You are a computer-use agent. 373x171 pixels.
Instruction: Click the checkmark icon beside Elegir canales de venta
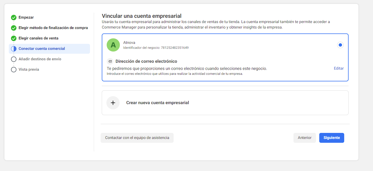[x=14, y=38]
